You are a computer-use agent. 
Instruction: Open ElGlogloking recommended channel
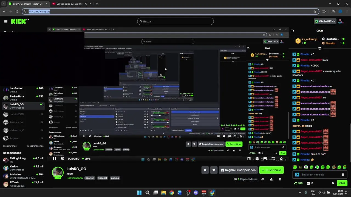point(23,160)
